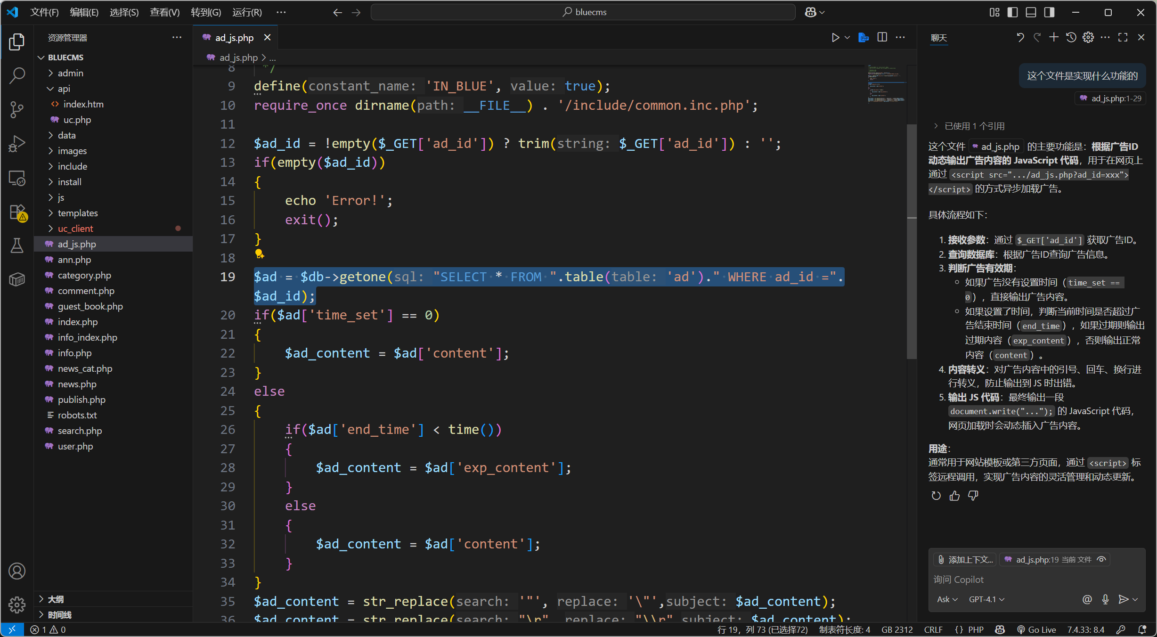The image size is (1157, 637).
Task: Open the Extensions view with warning badge
Action: click(x=17, y=212)
